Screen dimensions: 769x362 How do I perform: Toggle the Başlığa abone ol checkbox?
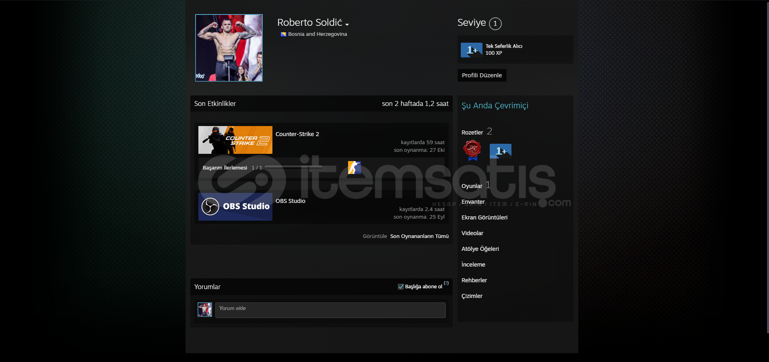[401, 287]
